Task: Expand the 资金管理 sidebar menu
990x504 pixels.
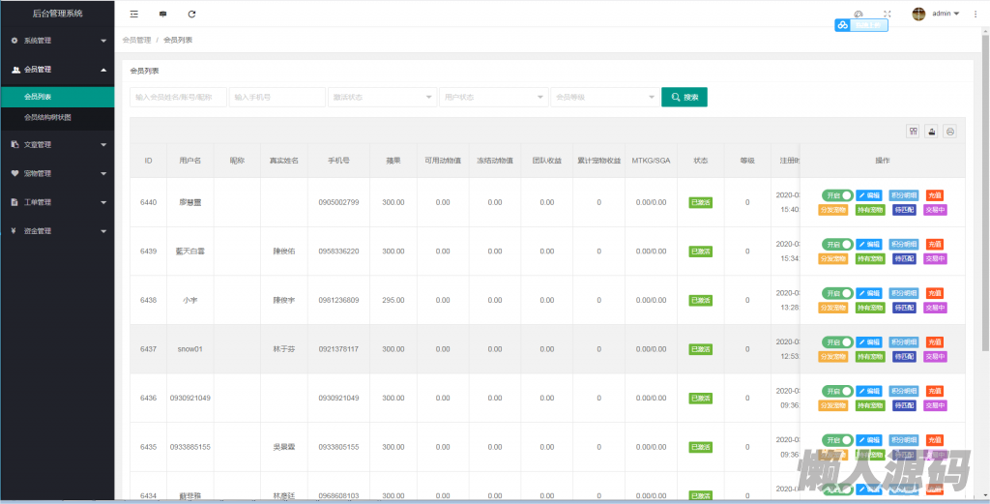Action: (57, 231)
